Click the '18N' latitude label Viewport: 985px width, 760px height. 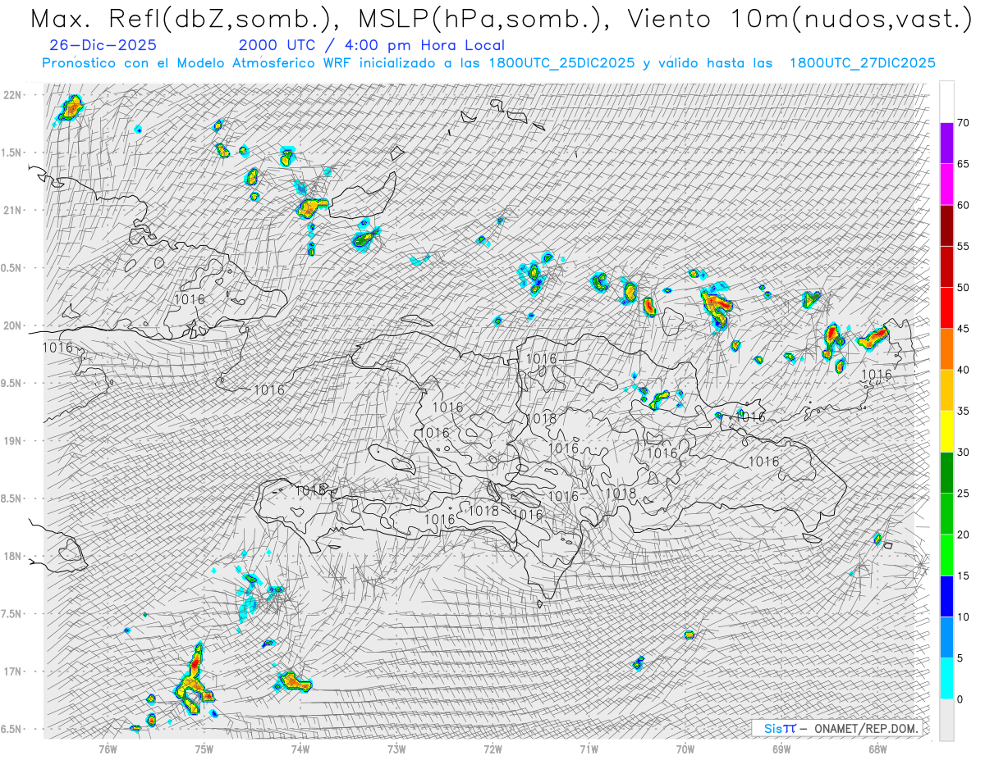pyautogui.click(x=11, y=556)
